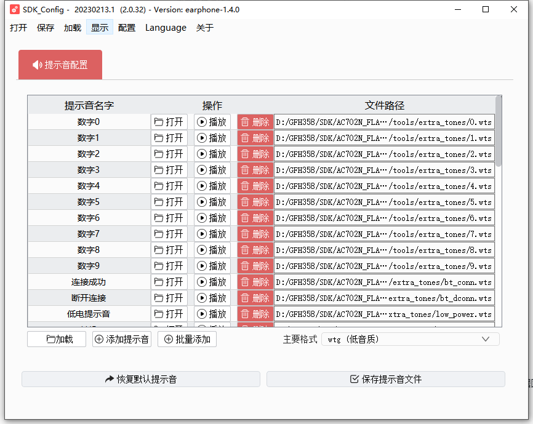
Task: Open the 保存 menu
Action: [46, 28]
